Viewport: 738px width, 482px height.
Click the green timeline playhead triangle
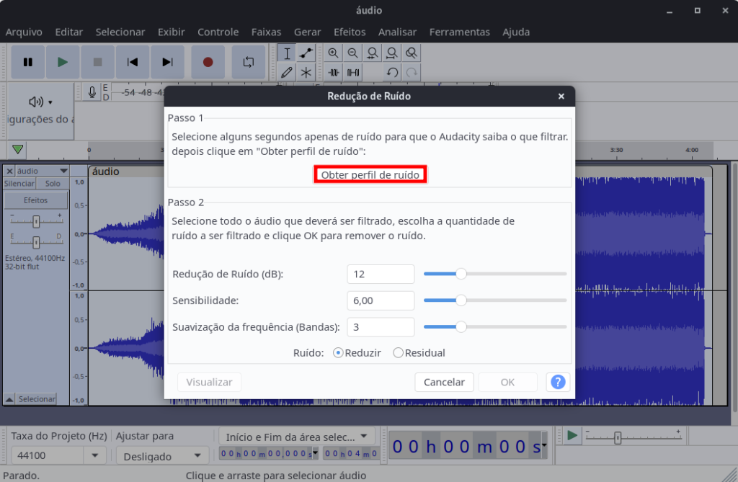pyautogui.click(x=18, y=150)
